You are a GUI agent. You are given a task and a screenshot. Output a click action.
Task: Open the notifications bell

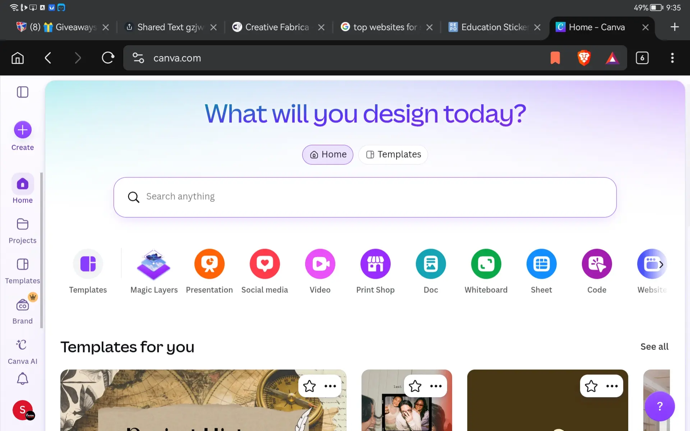pos(23,379)
